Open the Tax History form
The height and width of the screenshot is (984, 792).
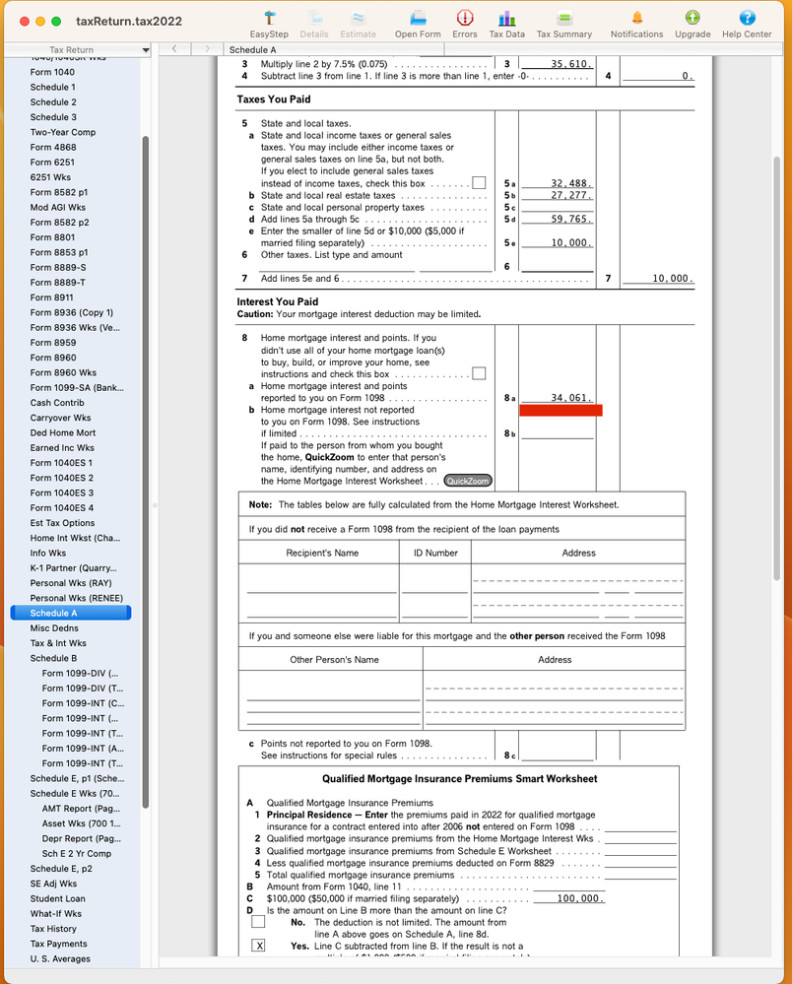[x=53, y=930]
